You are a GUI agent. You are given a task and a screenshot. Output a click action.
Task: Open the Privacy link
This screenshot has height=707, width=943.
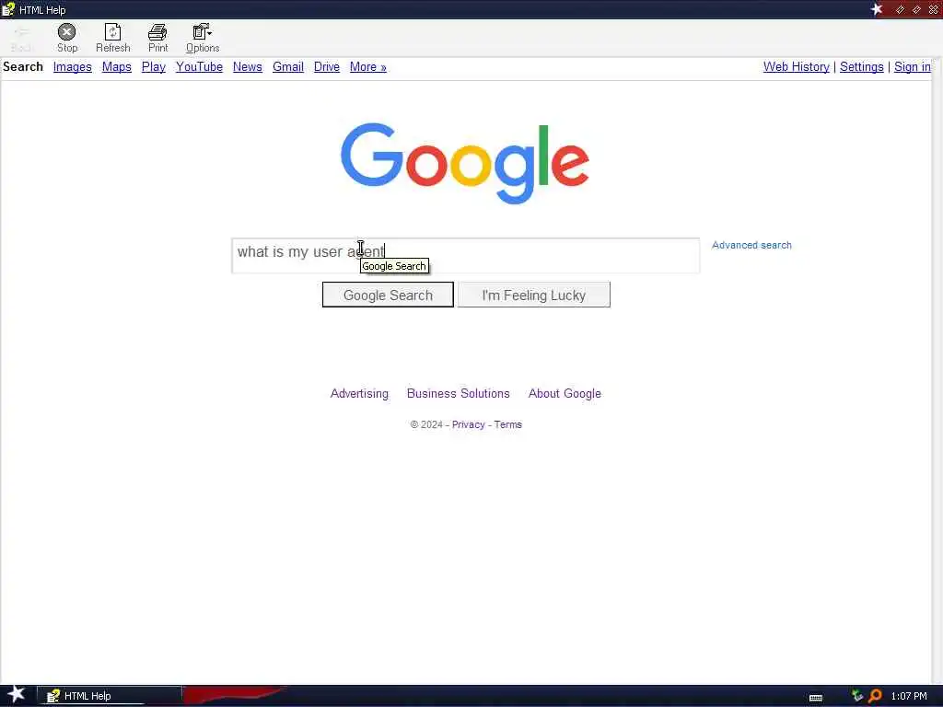[x=468, y=424]
